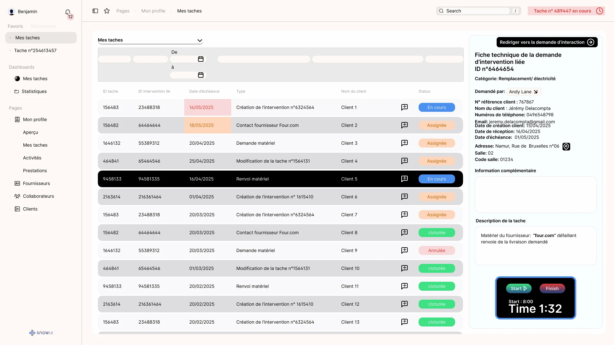Click the favorite star icon
Image resolution: width=614 pixels, height=345 pixels.
[107, 11]
